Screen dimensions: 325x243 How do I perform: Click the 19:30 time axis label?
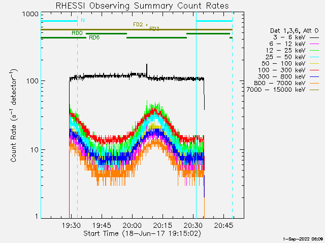[71, 225]
